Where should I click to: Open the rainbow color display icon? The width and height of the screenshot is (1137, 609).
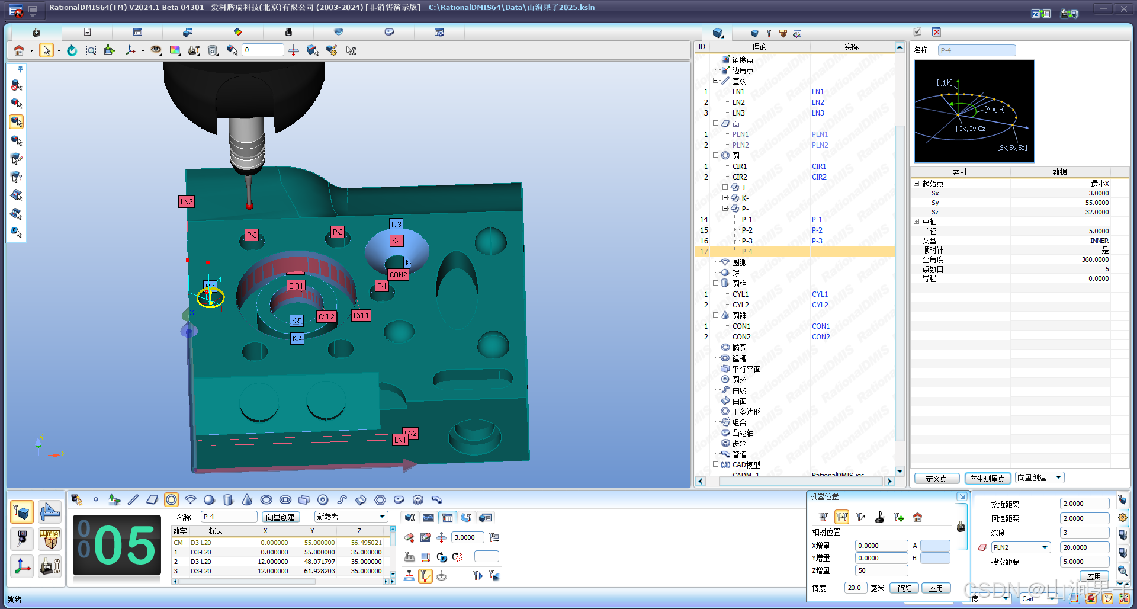[x=175, y=50]
